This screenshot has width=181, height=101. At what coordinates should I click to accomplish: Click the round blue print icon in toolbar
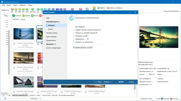click(87, 9)
